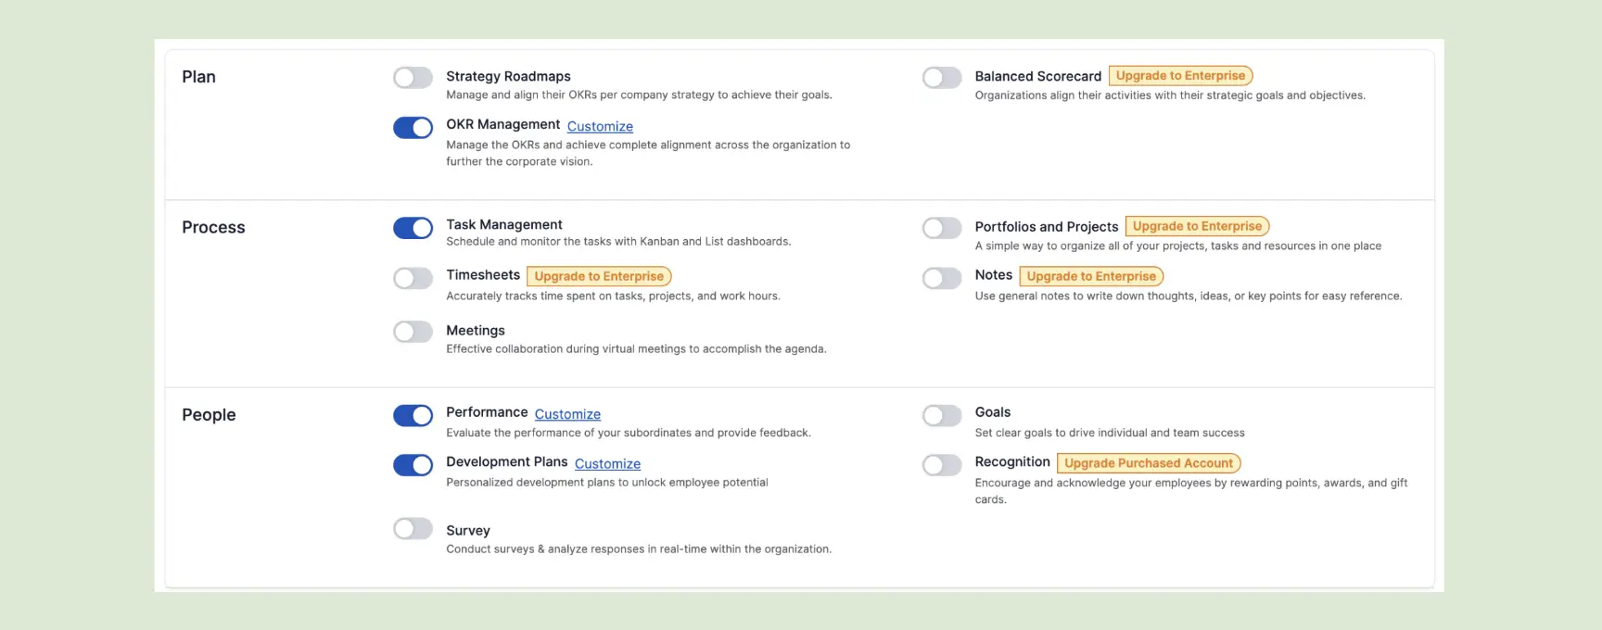Screen dimensions: 1602x630
Task: Disable the Performance toggle
Action: [413, 415]
